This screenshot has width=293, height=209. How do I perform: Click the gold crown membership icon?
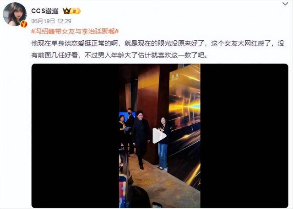tap(66, 11)
